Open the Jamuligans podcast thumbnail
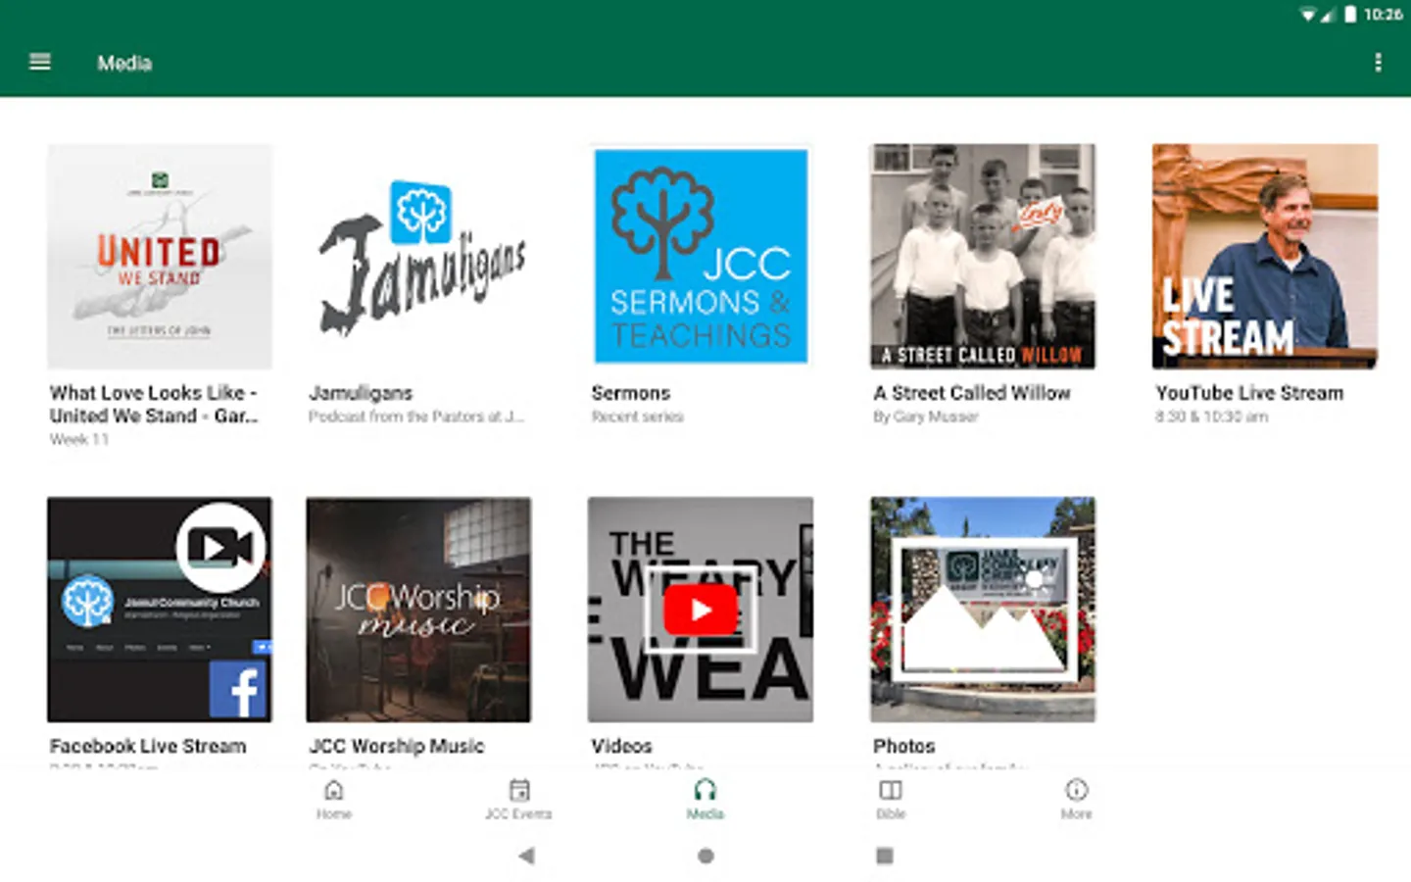This screenshot has width=1411, height=882. point(418,257)
